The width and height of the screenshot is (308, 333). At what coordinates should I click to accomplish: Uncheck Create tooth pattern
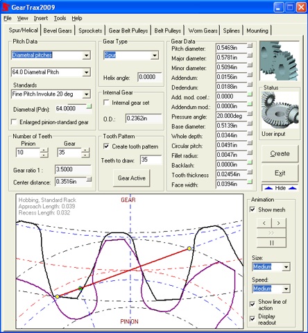(x=106, y=146)
